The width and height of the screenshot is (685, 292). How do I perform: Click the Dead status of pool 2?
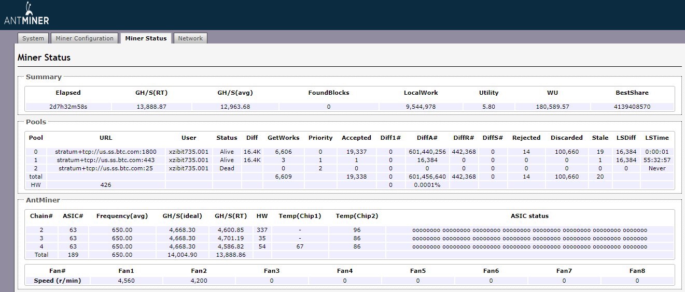tap(227, 168)
